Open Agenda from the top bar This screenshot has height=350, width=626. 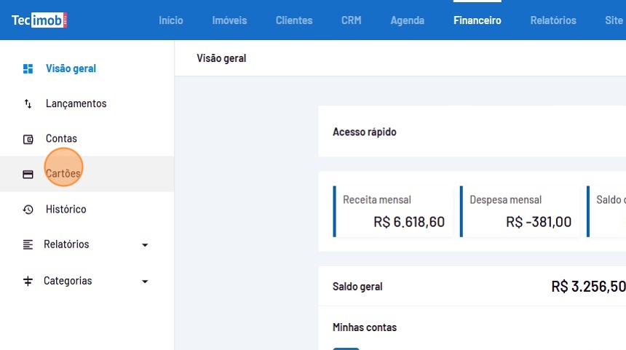[x=408, y=20]
